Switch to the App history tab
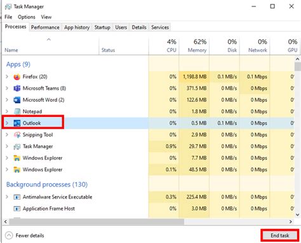The image size is (301, 243). [77, 27]
